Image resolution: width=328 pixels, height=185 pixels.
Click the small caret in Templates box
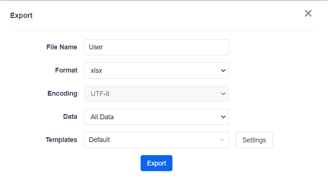point(222,140)
